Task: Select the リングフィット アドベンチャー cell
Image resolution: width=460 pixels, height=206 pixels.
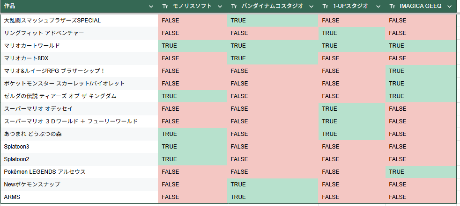Action: (x=79, y=33)
